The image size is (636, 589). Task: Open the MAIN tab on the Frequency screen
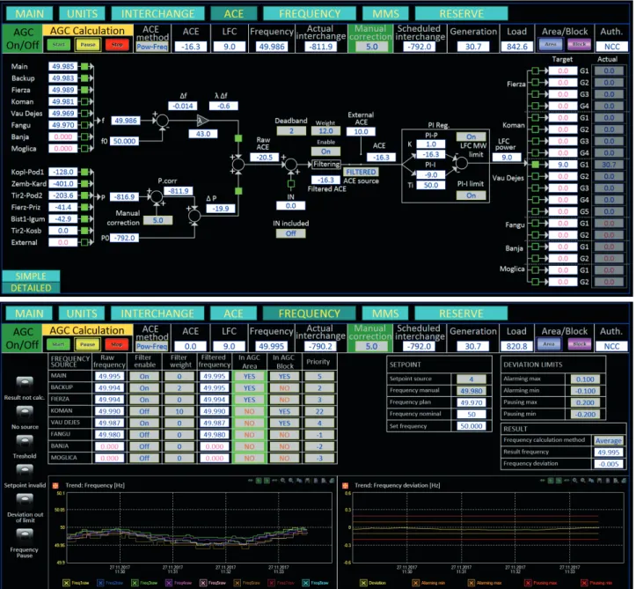click(29, 313)
